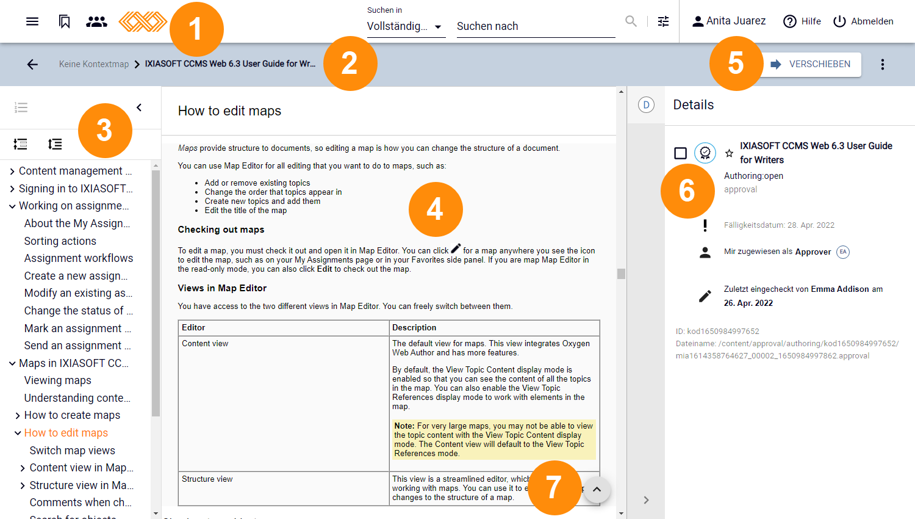Click the scroll to top button
The height and width of the screenshot is (519, 915).
pyautogui.click(x=597, y=489)
